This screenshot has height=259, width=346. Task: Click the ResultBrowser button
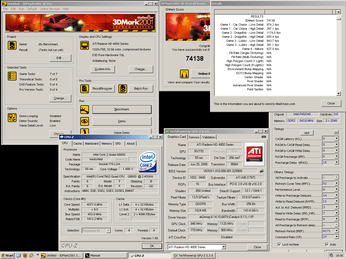(102, 88)
